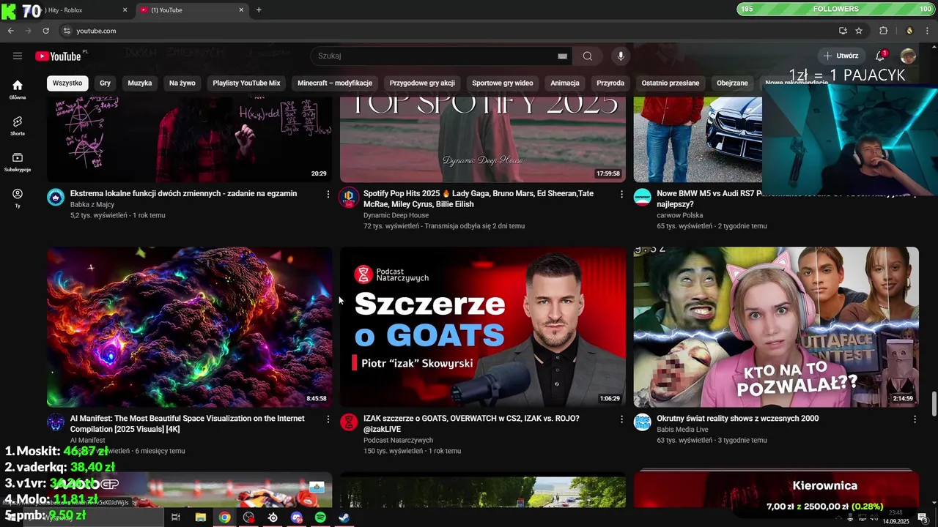
Task: Select Przygodowe gry akcji chip
Action: 422,83
